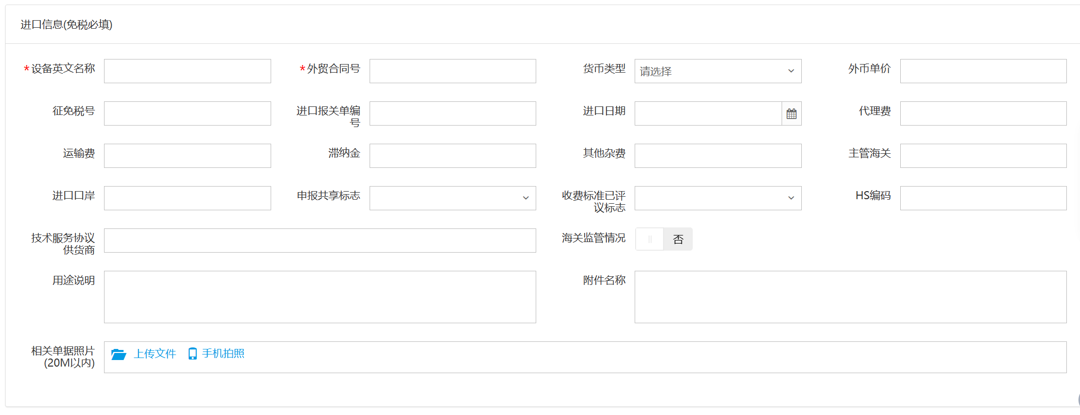Focus the 设备英文名称 input field

click(x=187, y=71)
